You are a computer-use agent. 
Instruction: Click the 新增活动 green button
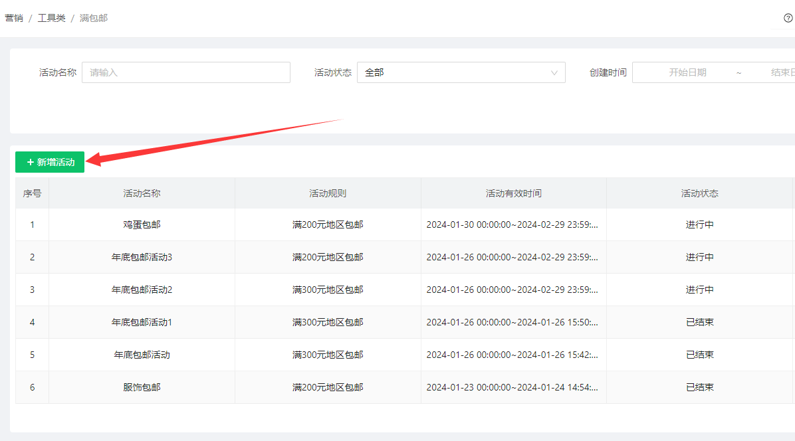click(50, 162)
